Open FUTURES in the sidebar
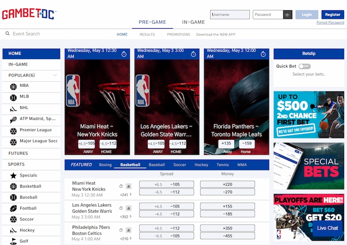347x245 pixels. click(31, 153)
